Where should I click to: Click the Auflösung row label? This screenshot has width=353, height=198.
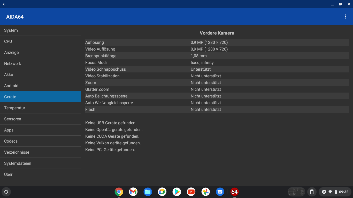(x=95, y=42)
